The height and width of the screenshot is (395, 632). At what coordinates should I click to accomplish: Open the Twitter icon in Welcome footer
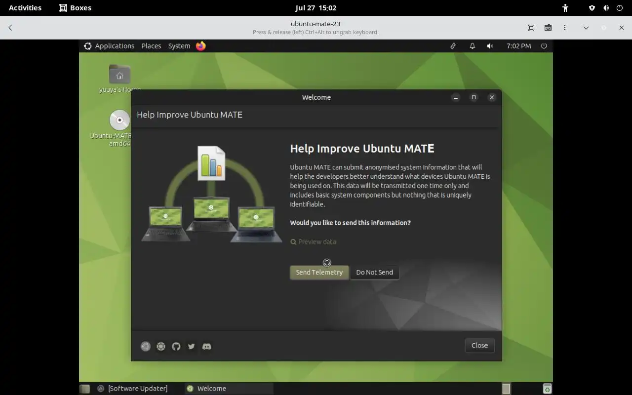[192, 346]
